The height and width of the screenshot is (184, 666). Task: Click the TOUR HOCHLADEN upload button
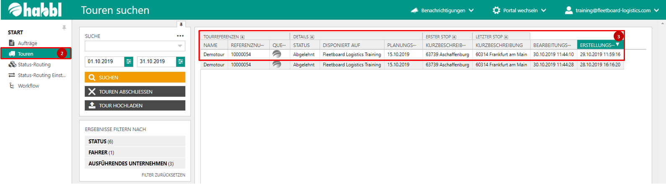point(135,106)
